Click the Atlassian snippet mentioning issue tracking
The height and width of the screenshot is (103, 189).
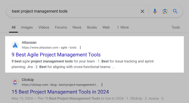coord(83,64)
